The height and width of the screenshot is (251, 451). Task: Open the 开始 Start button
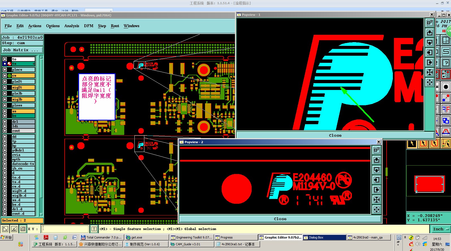pyautogui.click(x=6, y=237)
